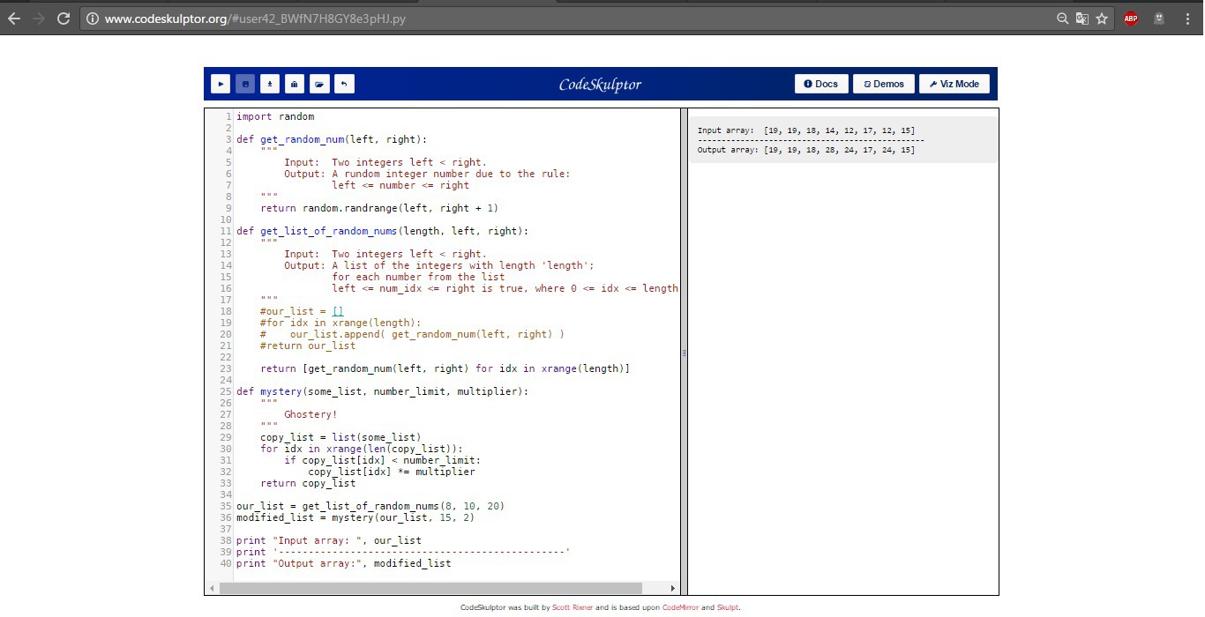This screenshot has width=1205, height=617.
Task: Open the Demos list
Action: click(884, 84)
